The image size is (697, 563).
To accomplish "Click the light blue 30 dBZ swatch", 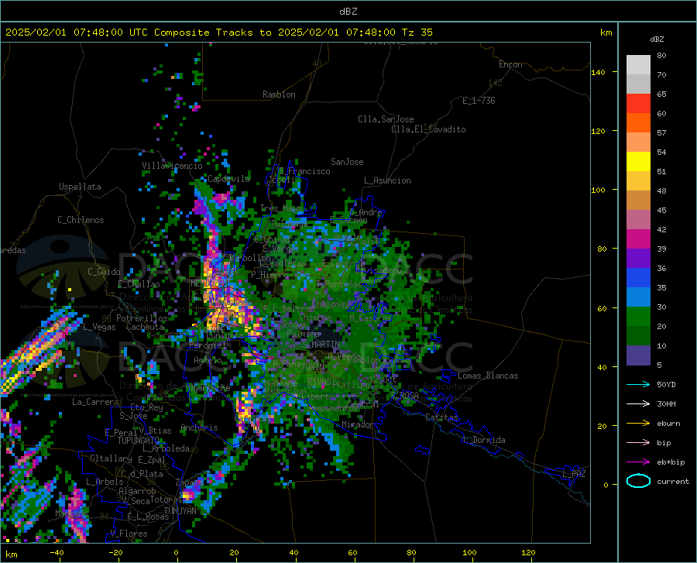I will click(638, 297).
